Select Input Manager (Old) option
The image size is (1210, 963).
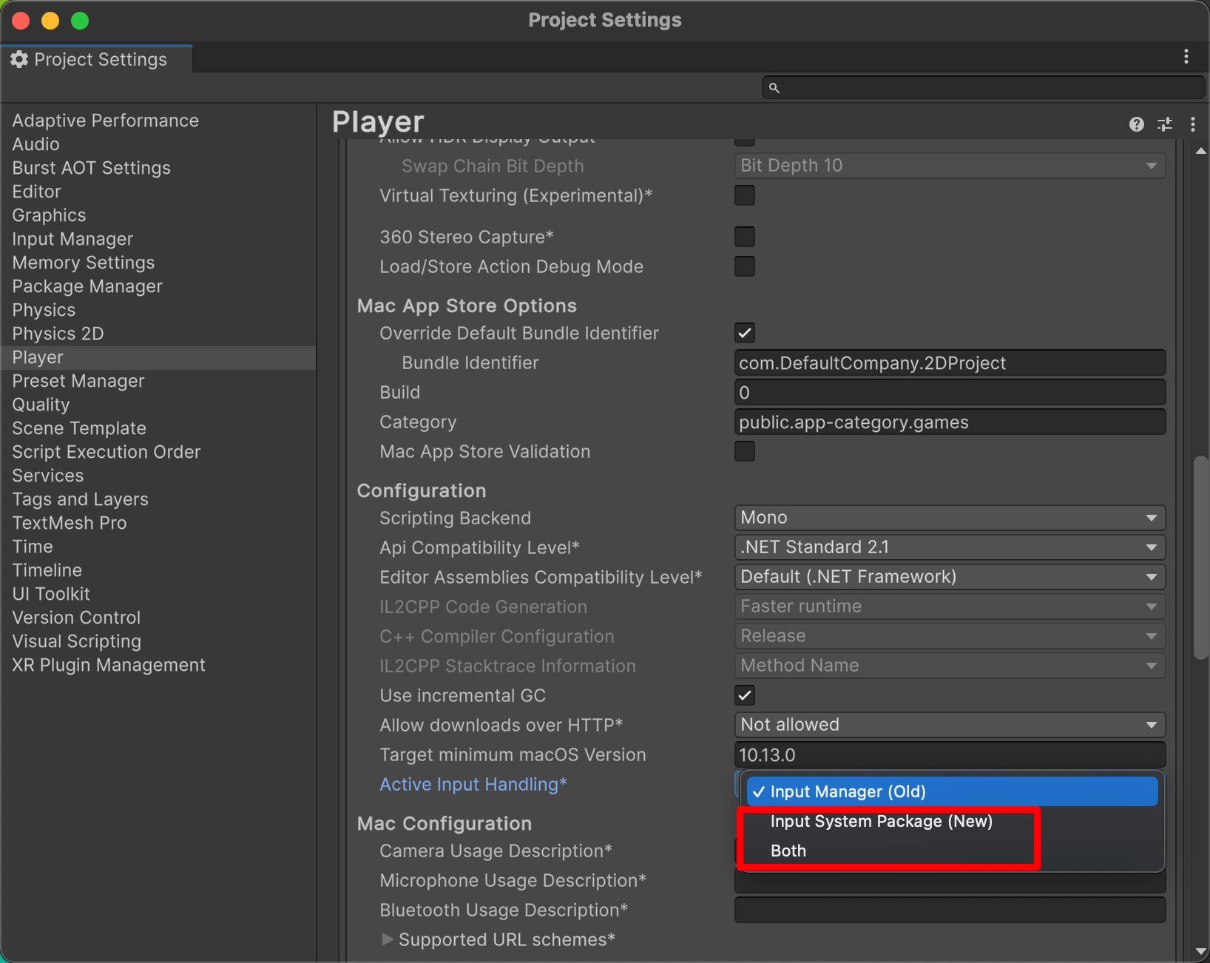[953, 791]
